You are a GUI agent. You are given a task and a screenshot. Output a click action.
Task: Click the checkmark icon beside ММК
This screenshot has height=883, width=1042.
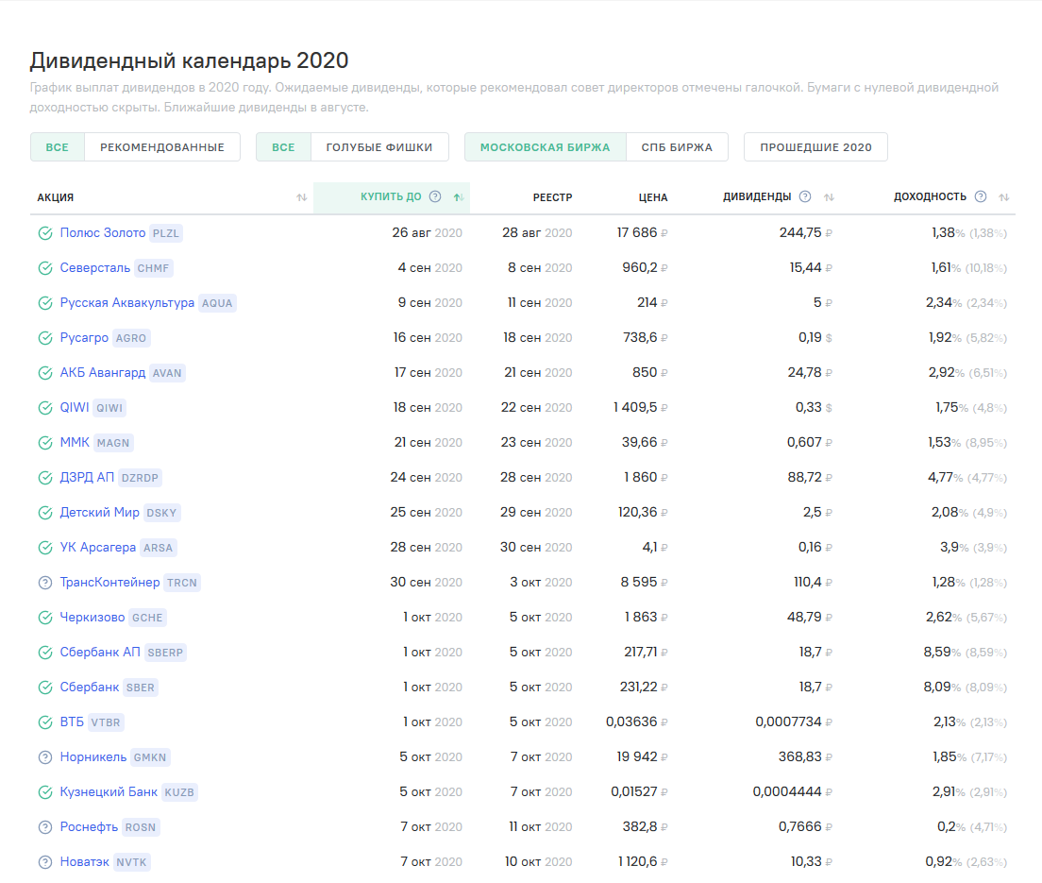45,443
